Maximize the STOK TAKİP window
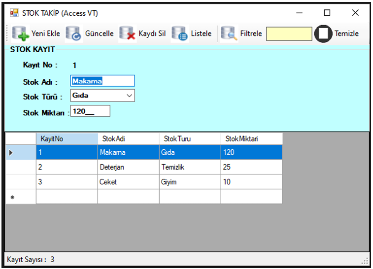Image resolution: width=373 pixels, height=269 pixels. click(x=327, y=13)
